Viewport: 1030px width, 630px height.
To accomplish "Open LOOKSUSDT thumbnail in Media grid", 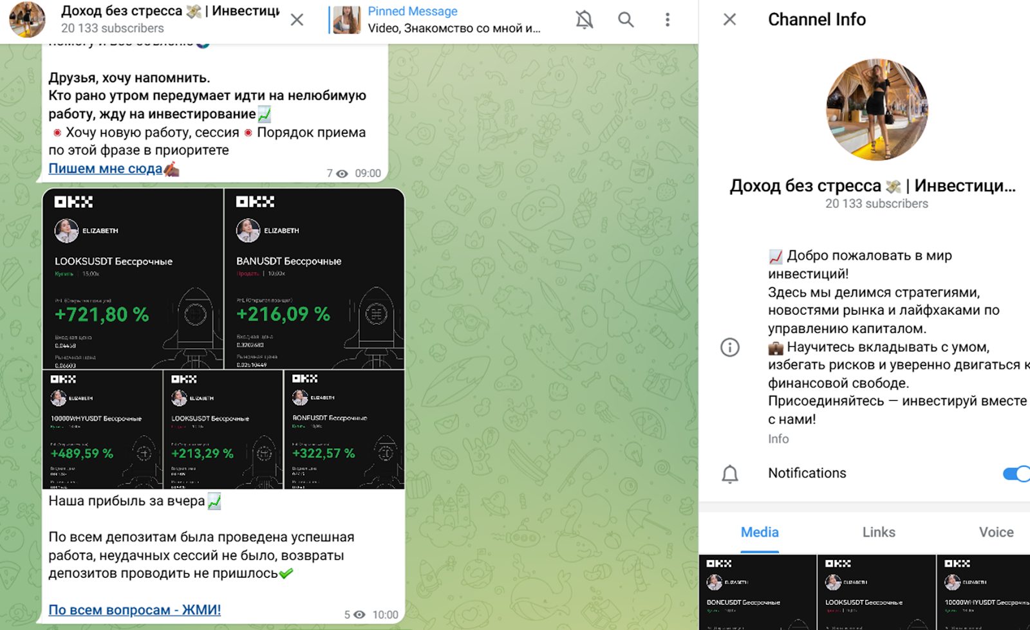I will coord(876,592).
